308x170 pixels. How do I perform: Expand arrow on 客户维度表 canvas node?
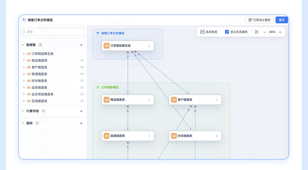point(217,100)
